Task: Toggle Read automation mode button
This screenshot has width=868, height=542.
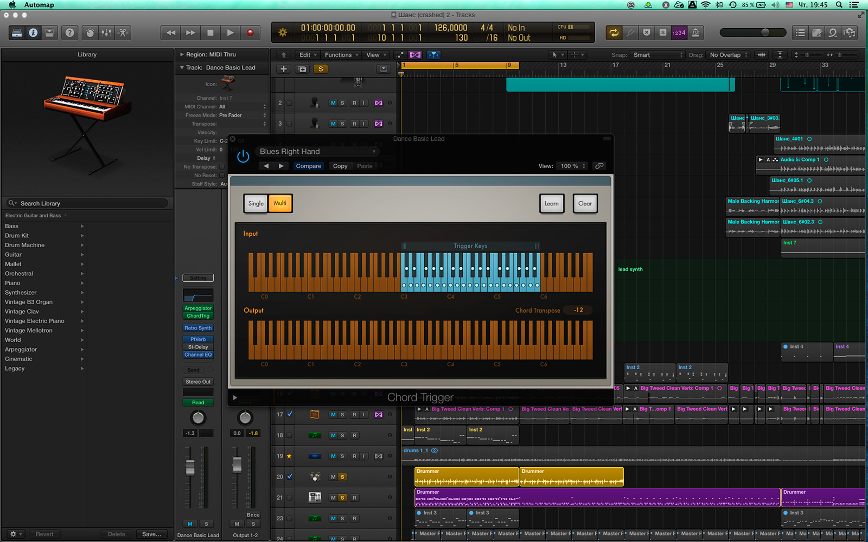Action: tap(197, 402)
